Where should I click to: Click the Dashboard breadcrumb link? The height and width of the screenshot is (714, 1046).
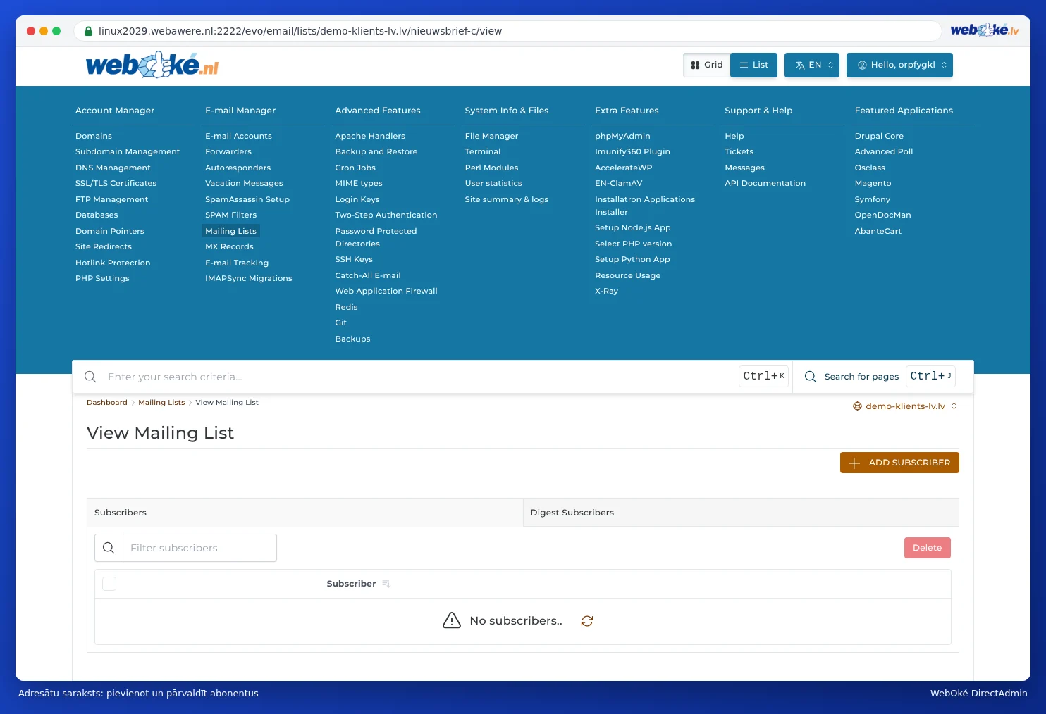pos(107,403)
